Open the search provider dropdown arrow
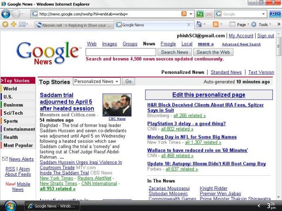282x211 pixels. tap(263, 14)
